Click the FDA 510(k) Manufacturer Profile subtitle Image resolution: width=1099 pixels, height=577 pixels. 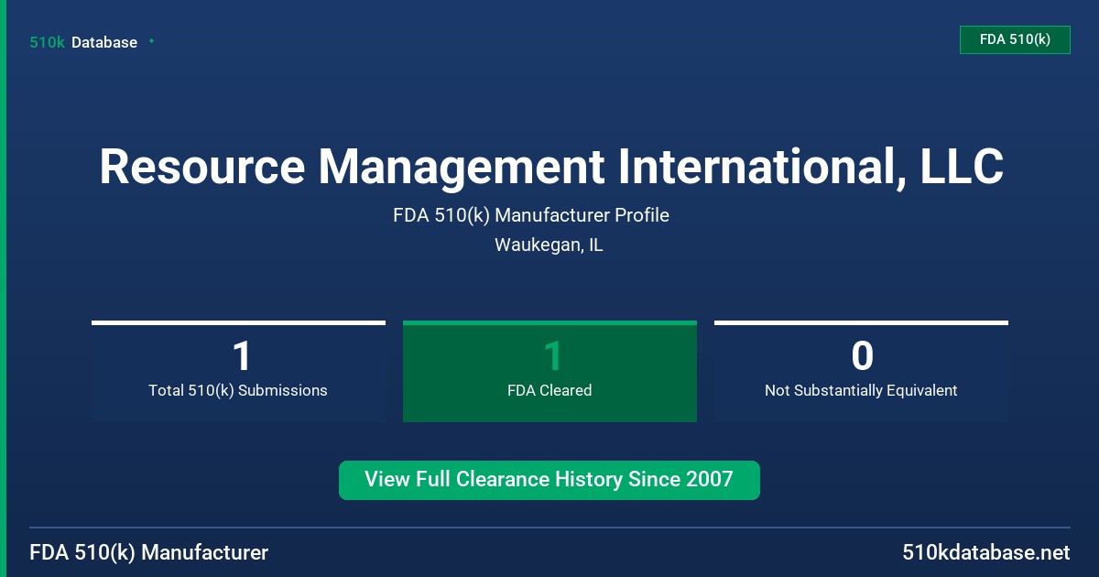[x=531, y=215]
